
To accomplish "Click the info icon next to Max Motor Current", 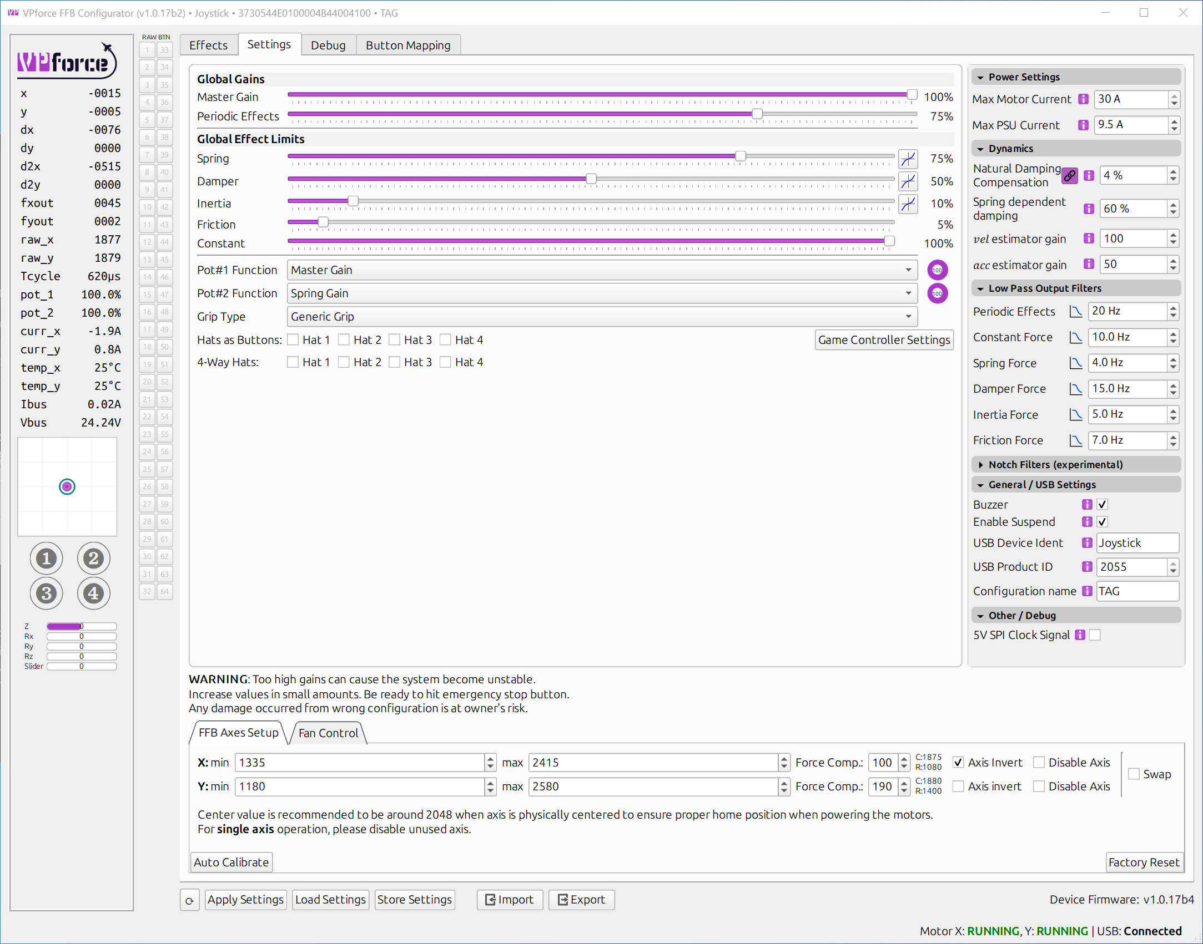I will pos(1083,99).
